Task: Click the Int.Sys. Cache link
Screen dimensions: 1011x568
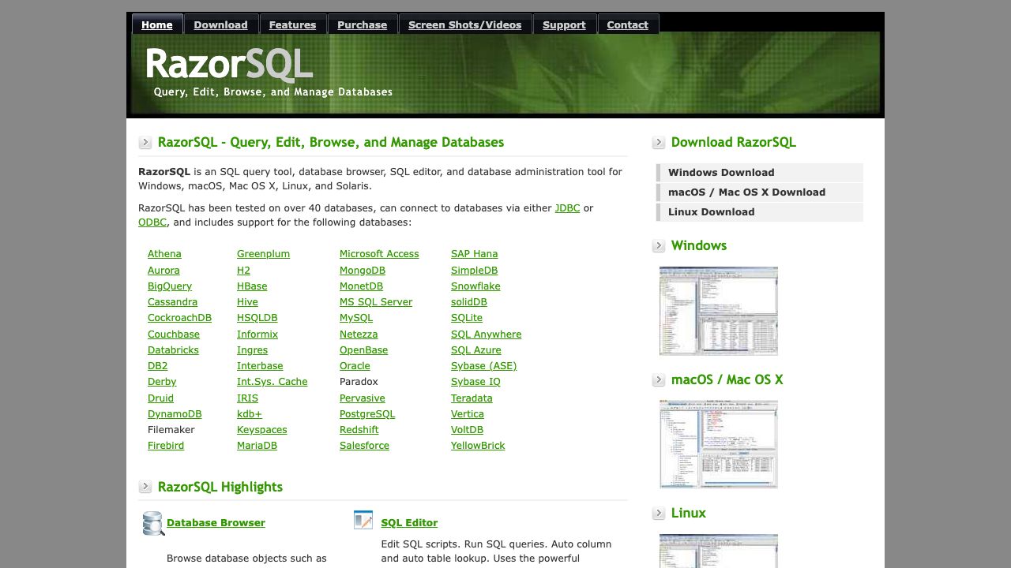Action: [x=272, y=382]
